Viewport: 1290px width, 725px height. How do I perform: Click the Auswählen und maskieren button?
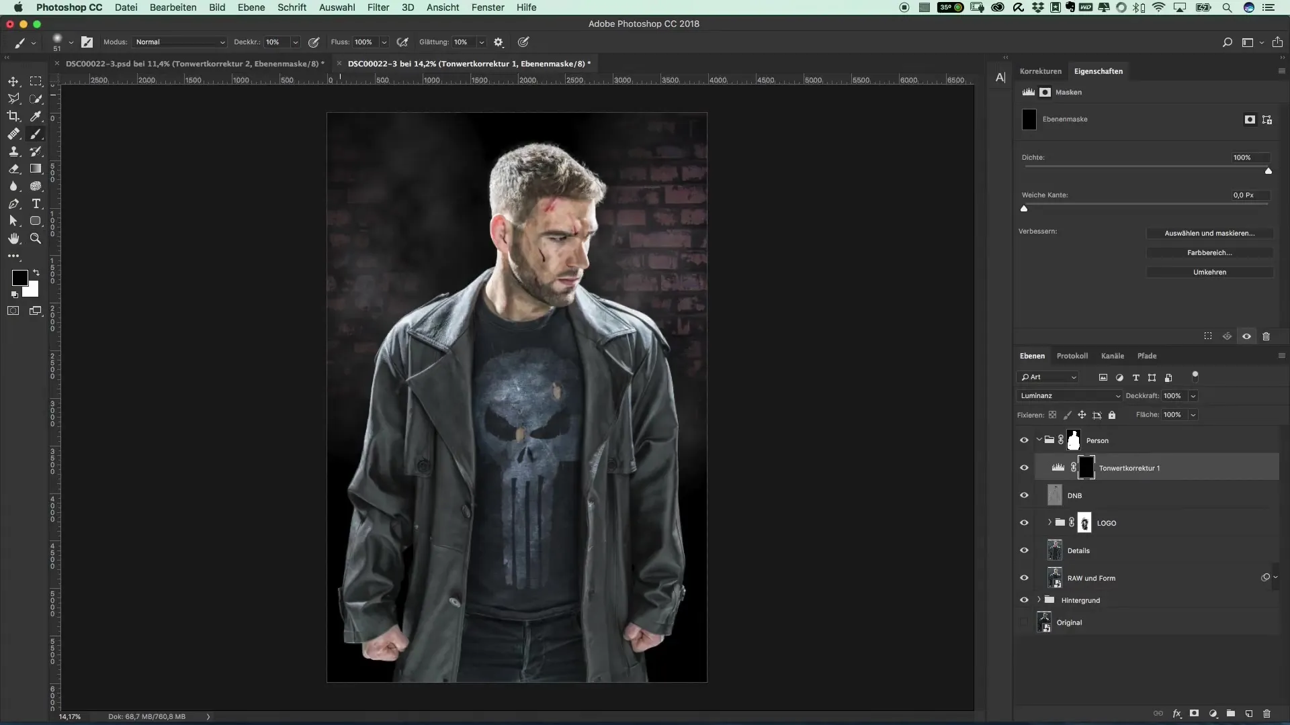point(1209,234)
